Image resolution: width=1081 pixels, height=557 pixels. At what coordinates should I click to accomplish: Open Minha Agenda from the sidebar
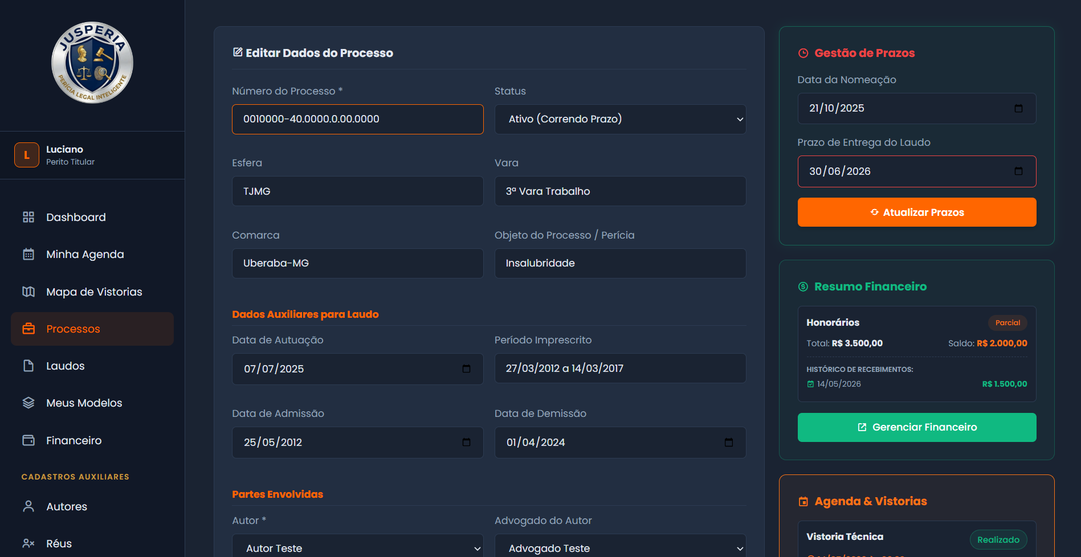tap(92, 254)
